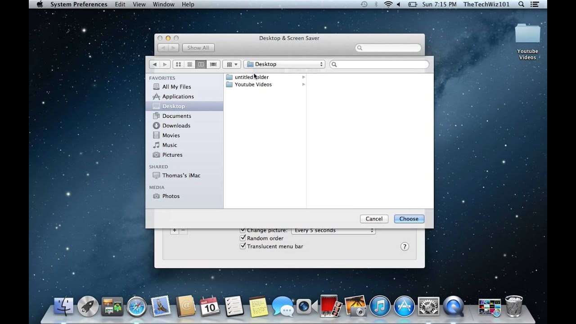Open Notes from the Dock
Viewport: 576px width, 324px height.
258,306
